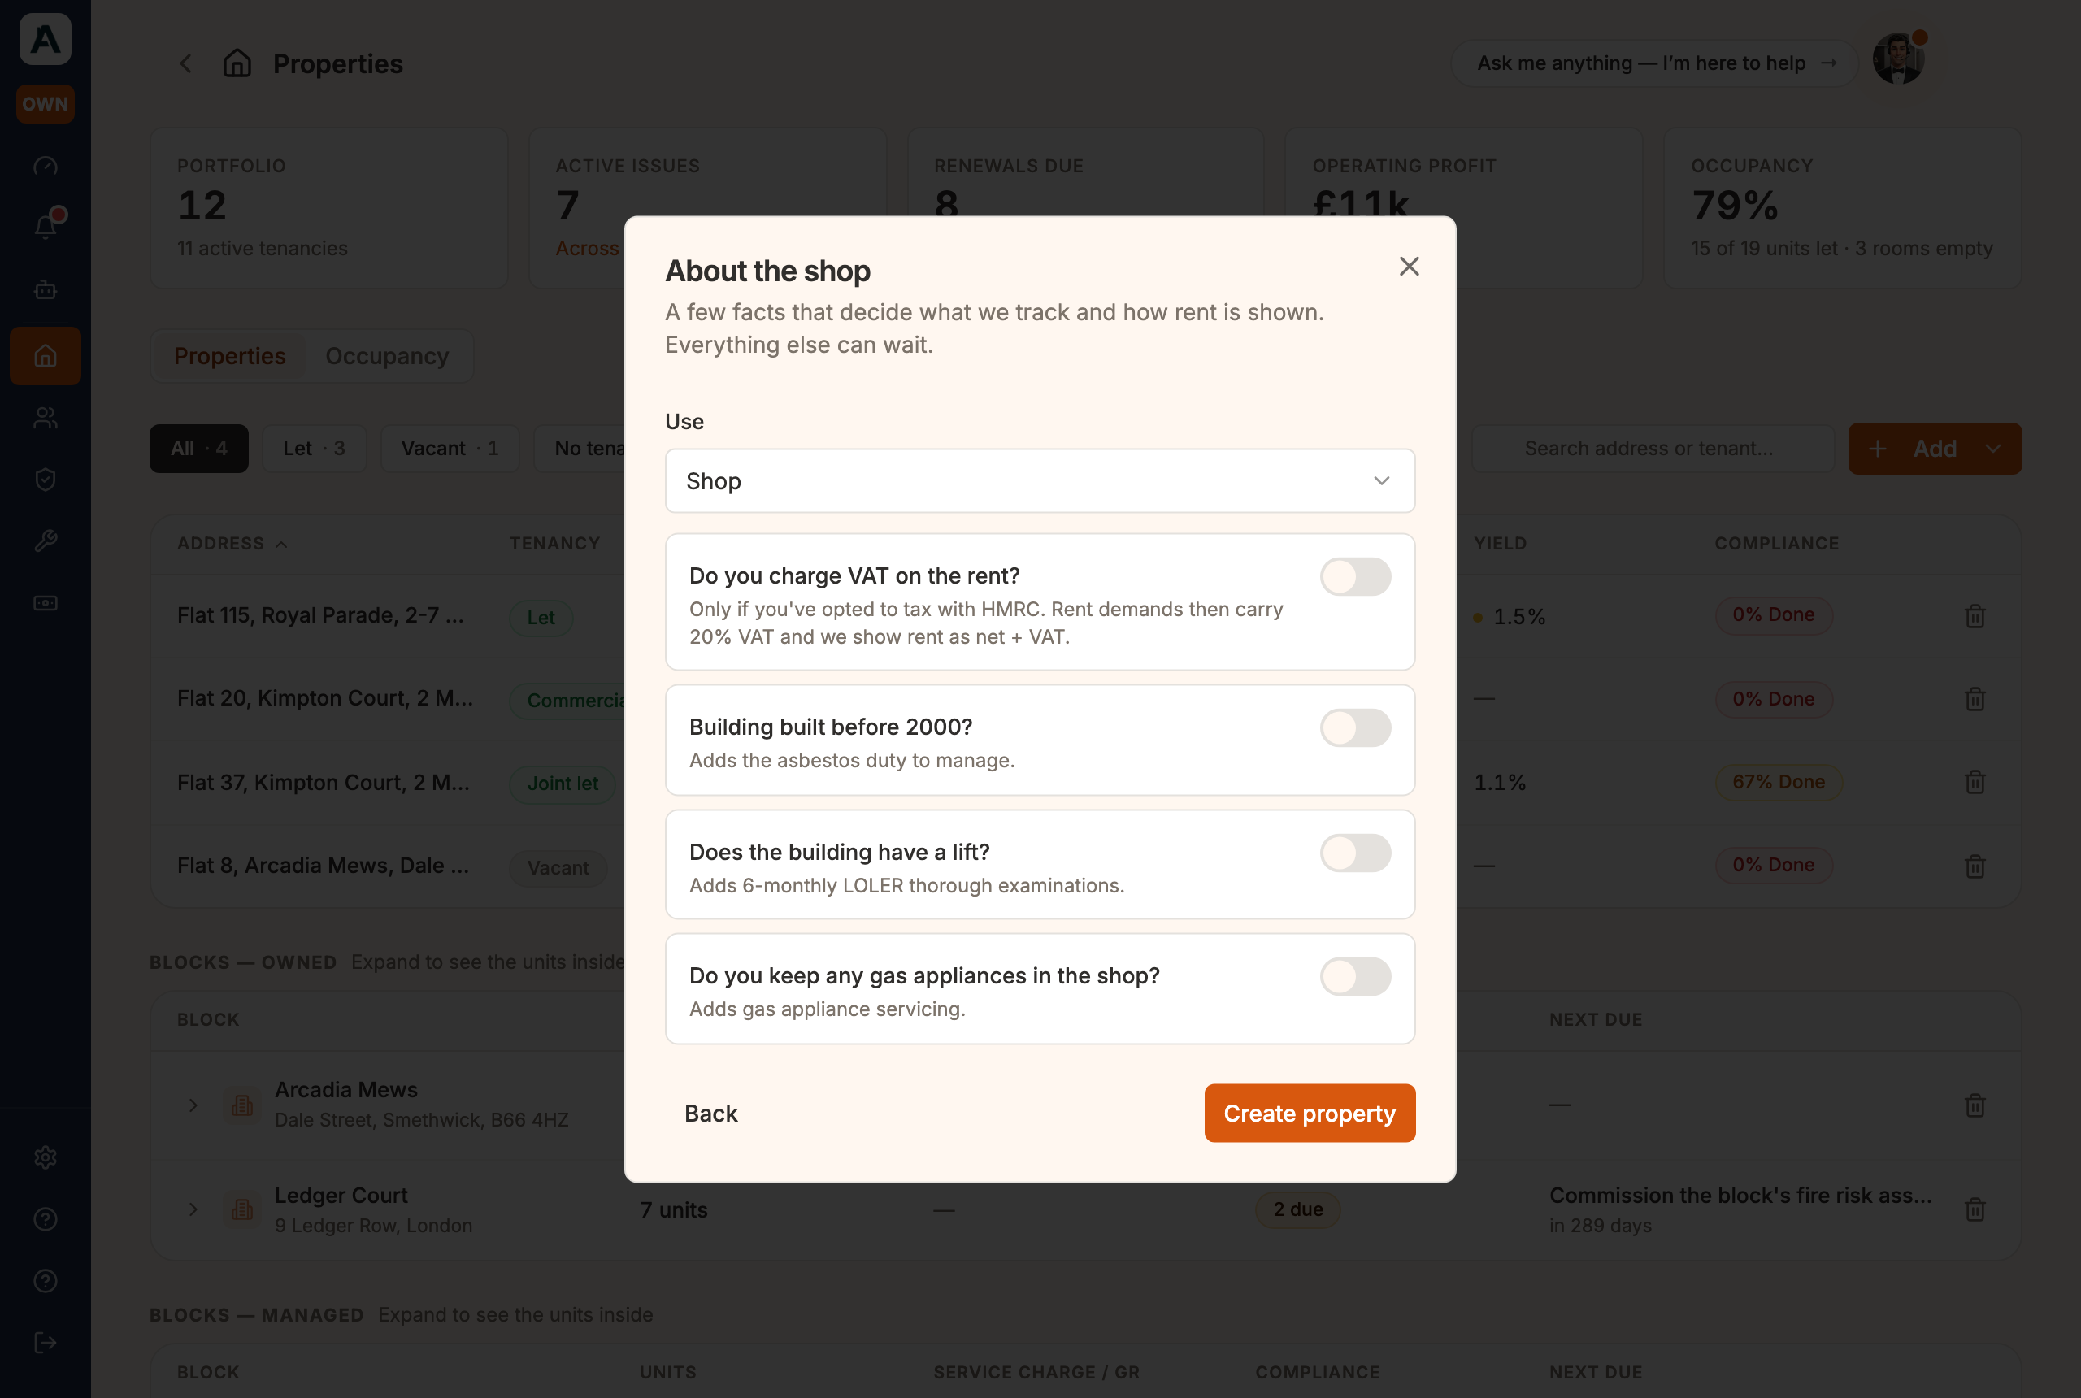This screenshot has width=2081, height=1398.
Task: Enable gas appliances in the shop switch
Action: click(1355, 976)
